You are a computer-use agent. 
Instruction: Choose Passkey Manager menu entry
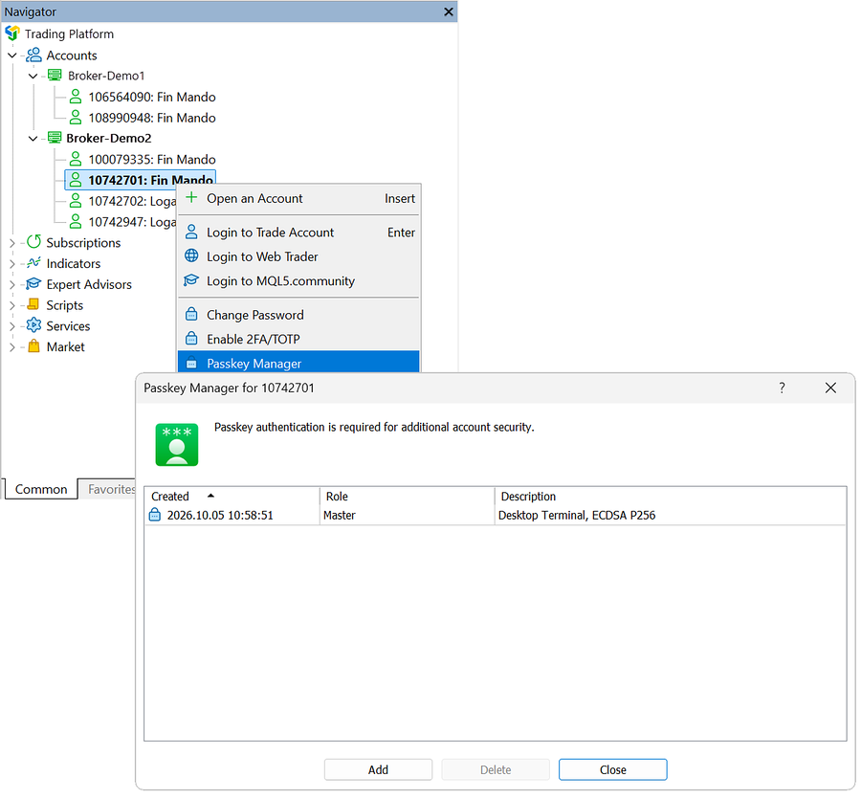point(298,363)
